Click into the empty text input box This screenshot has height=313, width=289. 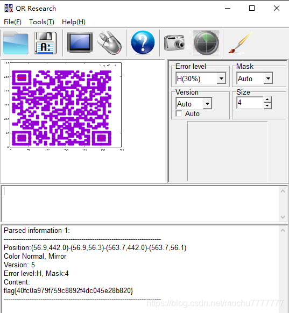coord(140,204)
